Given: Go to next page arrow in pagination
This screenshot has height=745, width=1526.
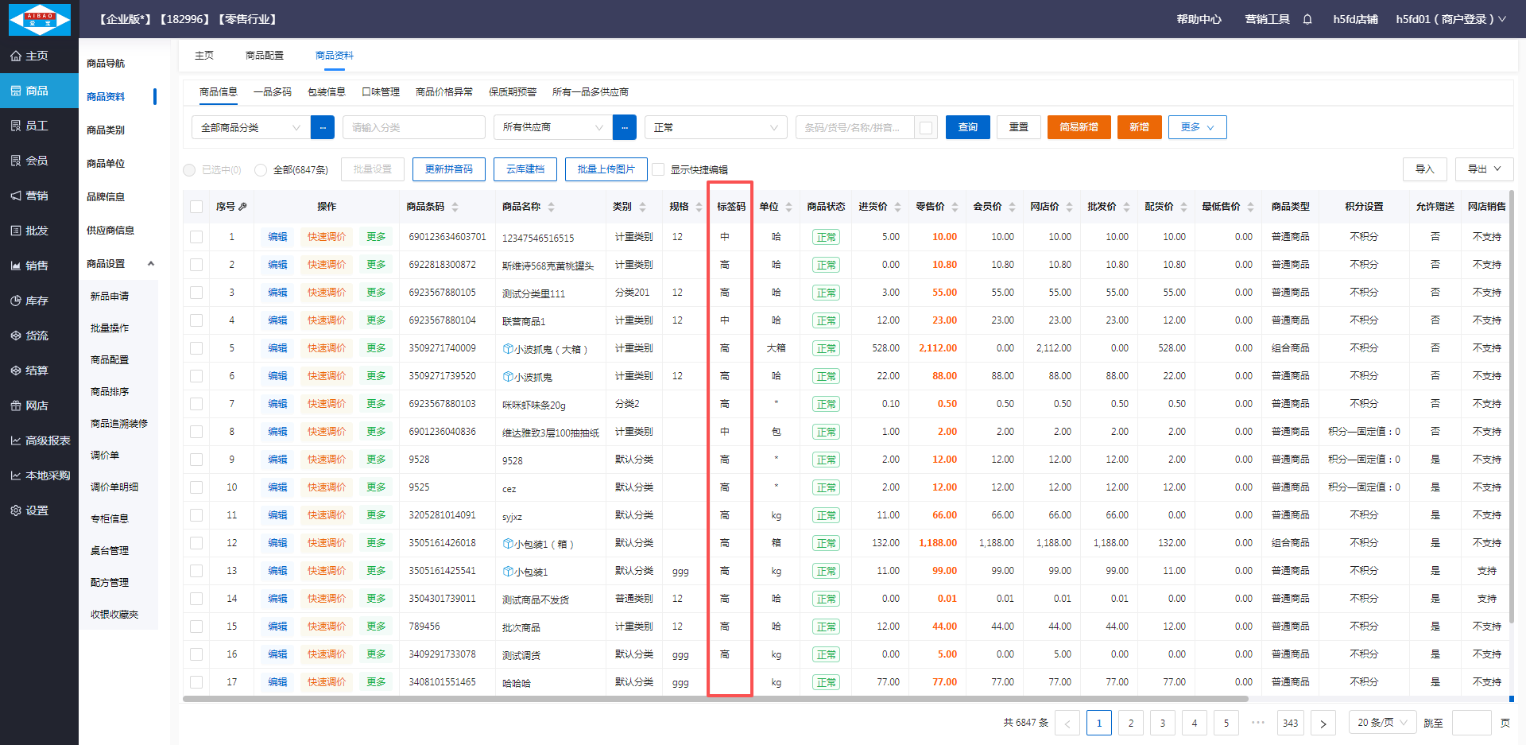Looking at the screenshot, I should point(1323,723).
